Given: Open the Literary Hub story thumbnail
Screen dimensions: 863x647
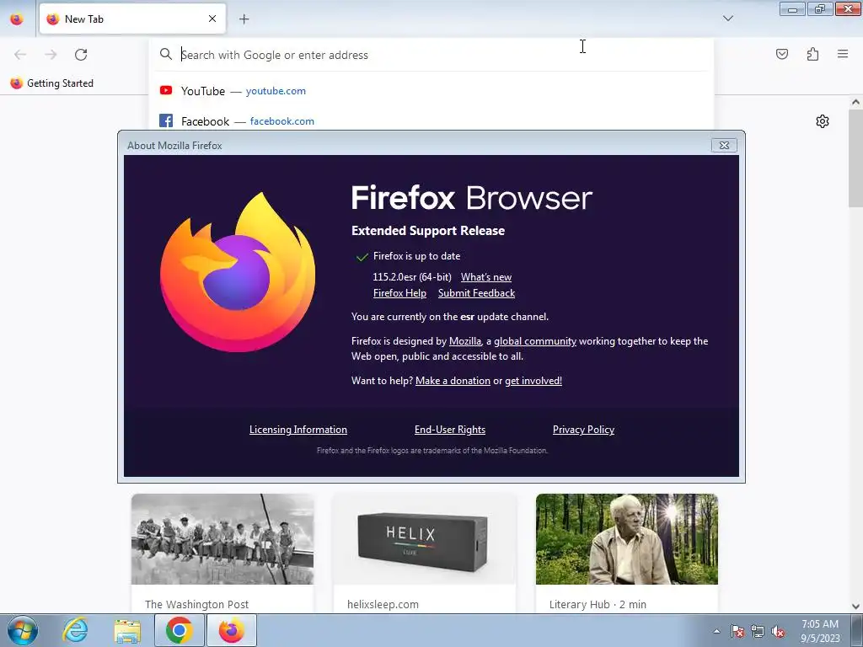Looking at the screenshot, I should 627,539.
